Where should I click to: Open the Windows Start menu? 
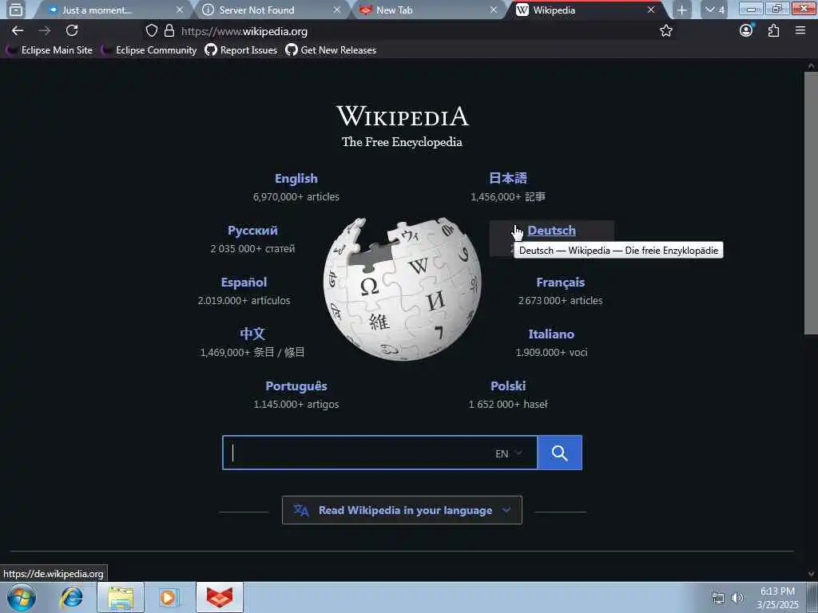coord(22,597)
